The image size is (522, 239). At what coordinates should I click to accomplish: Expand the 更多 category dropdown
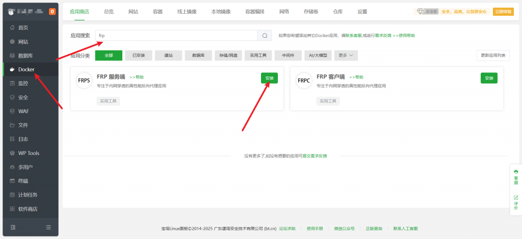(x=346, y=55)
